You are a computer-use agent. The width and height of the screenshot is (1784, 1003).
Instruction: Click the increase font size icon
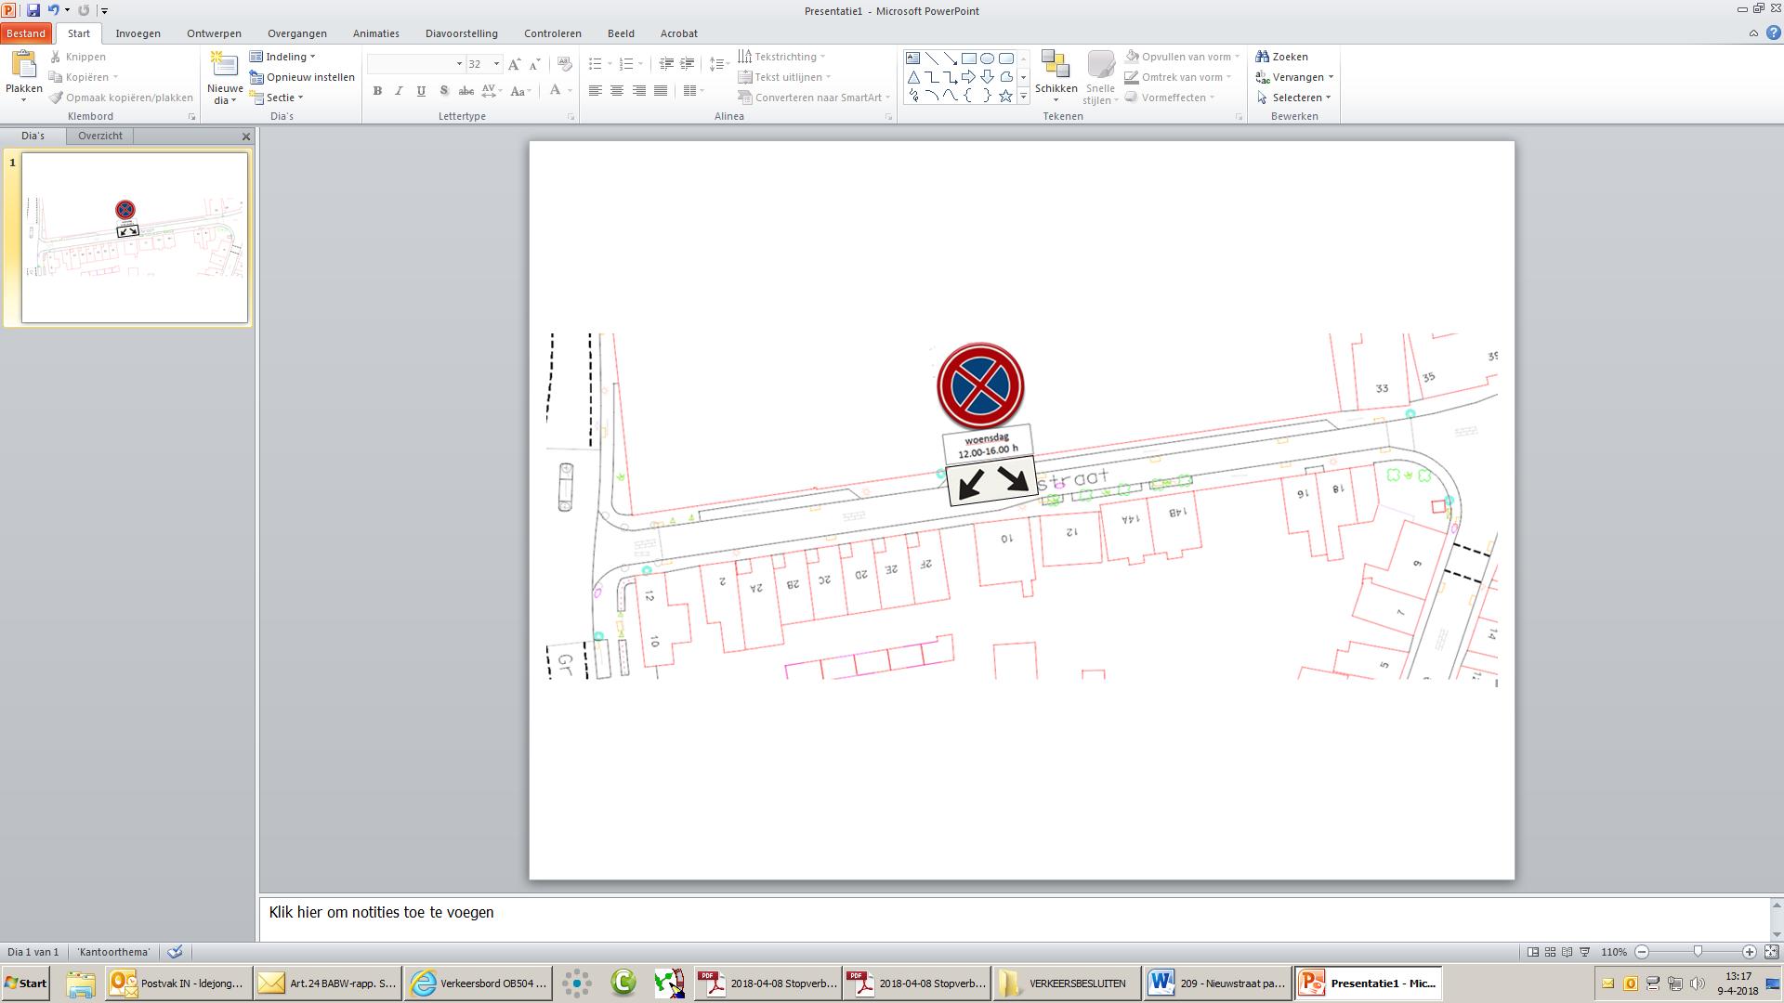coord(514,64)
